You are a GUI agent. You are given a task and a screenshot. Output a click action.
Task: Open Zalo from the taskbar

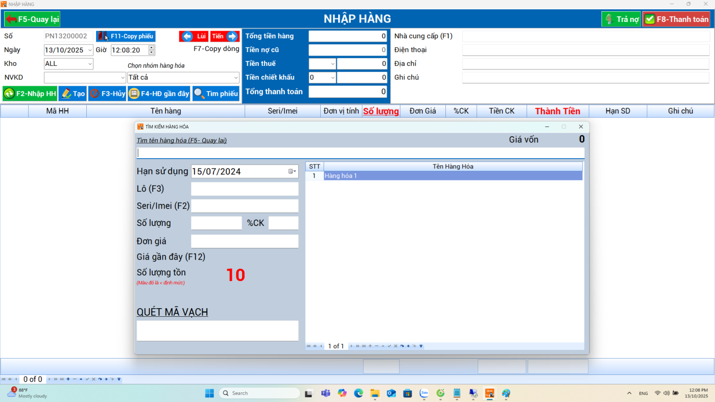click(x=424, y=393)
